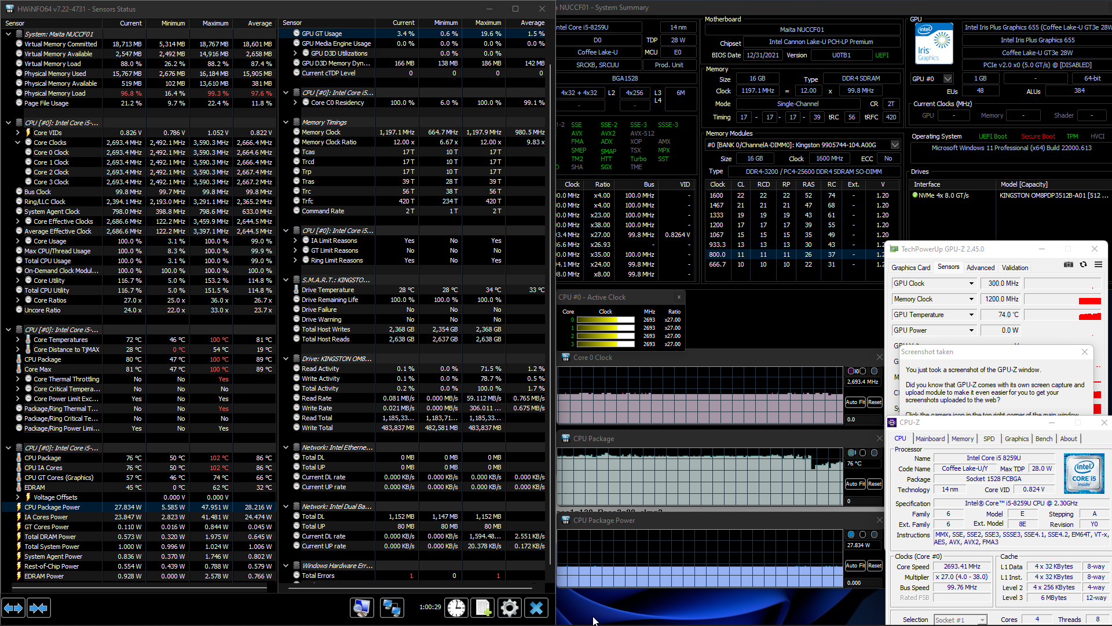Click the Memory Clock red history graph in GPU-Z
Viewport: 1112px width, 626px height.
pos(1063,299)
